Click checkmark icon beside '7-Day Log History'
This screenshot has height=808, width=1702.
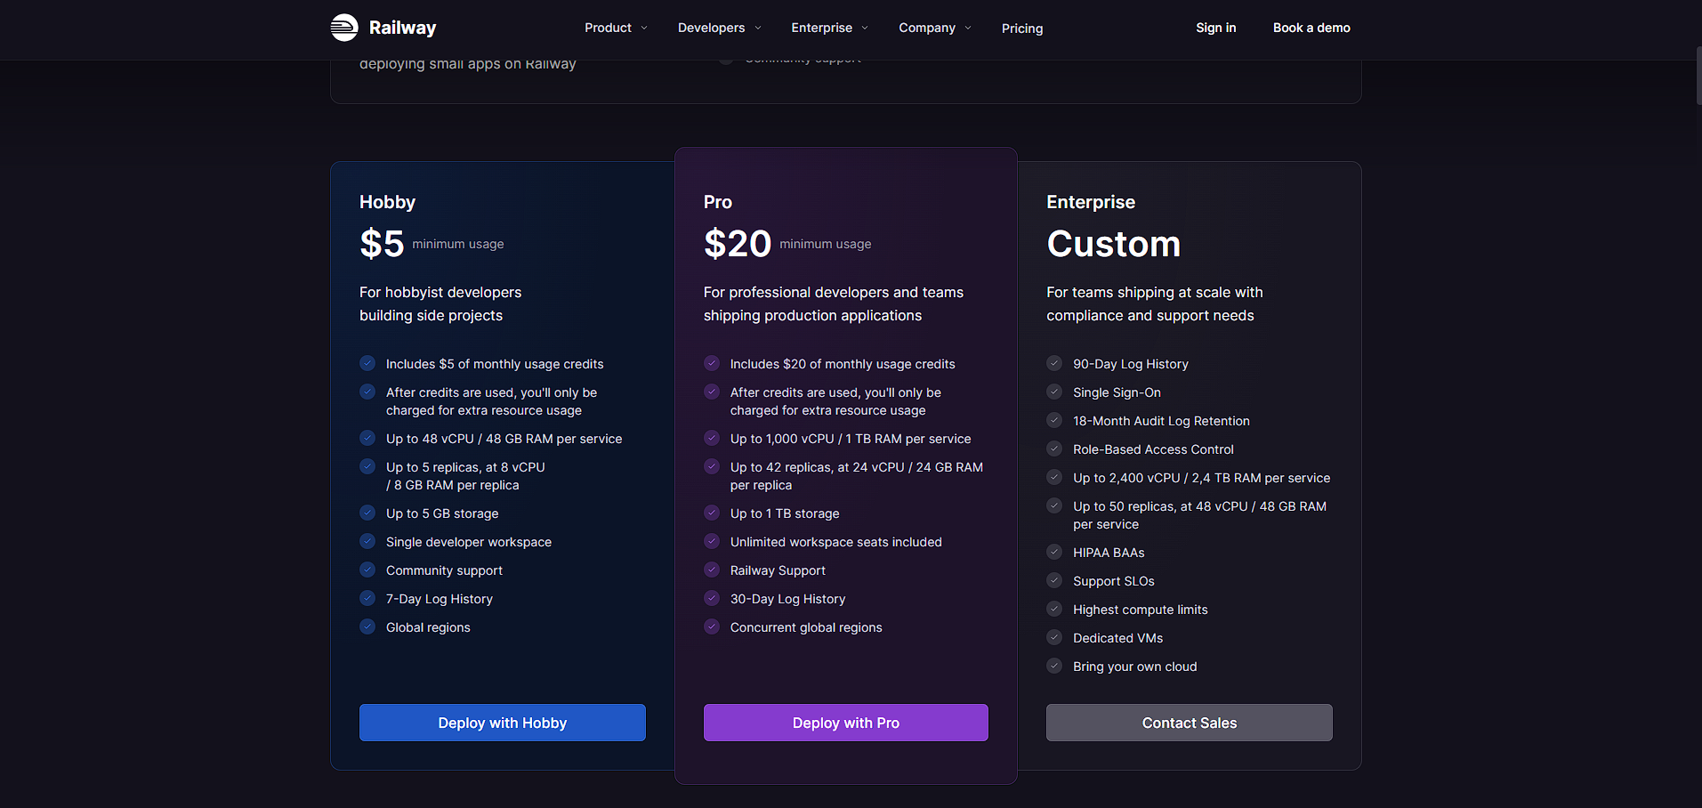(367, 598)
